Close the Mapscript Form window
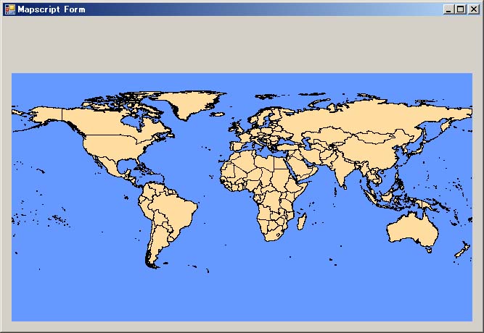484x333 pixels. (x=473, y=9)
